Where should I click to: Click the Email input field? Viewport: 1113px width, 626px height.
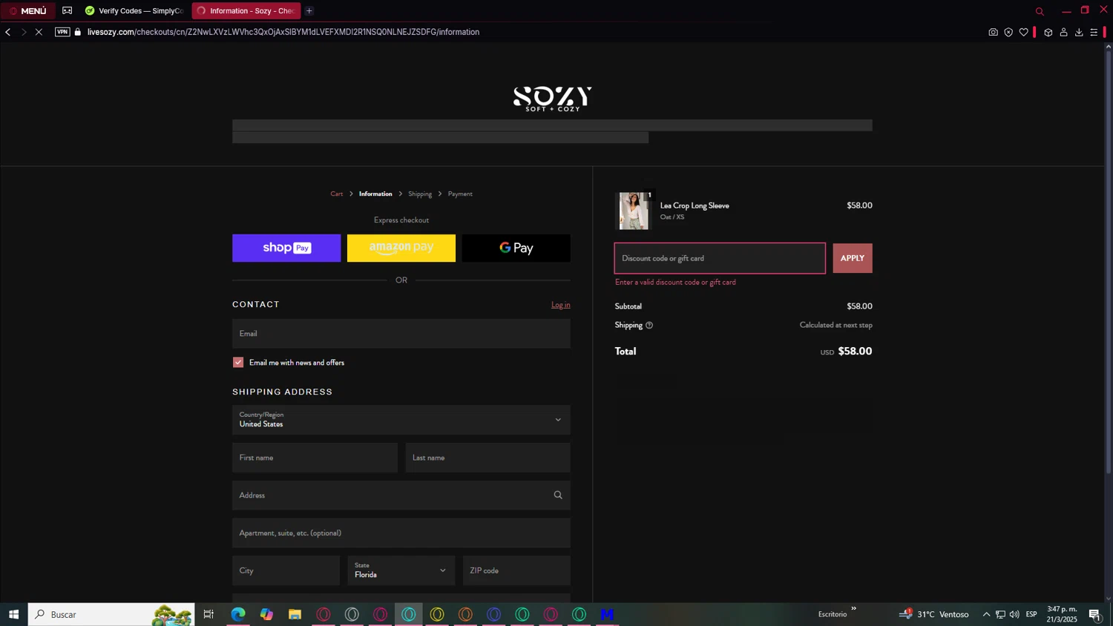tap(401, 334)
